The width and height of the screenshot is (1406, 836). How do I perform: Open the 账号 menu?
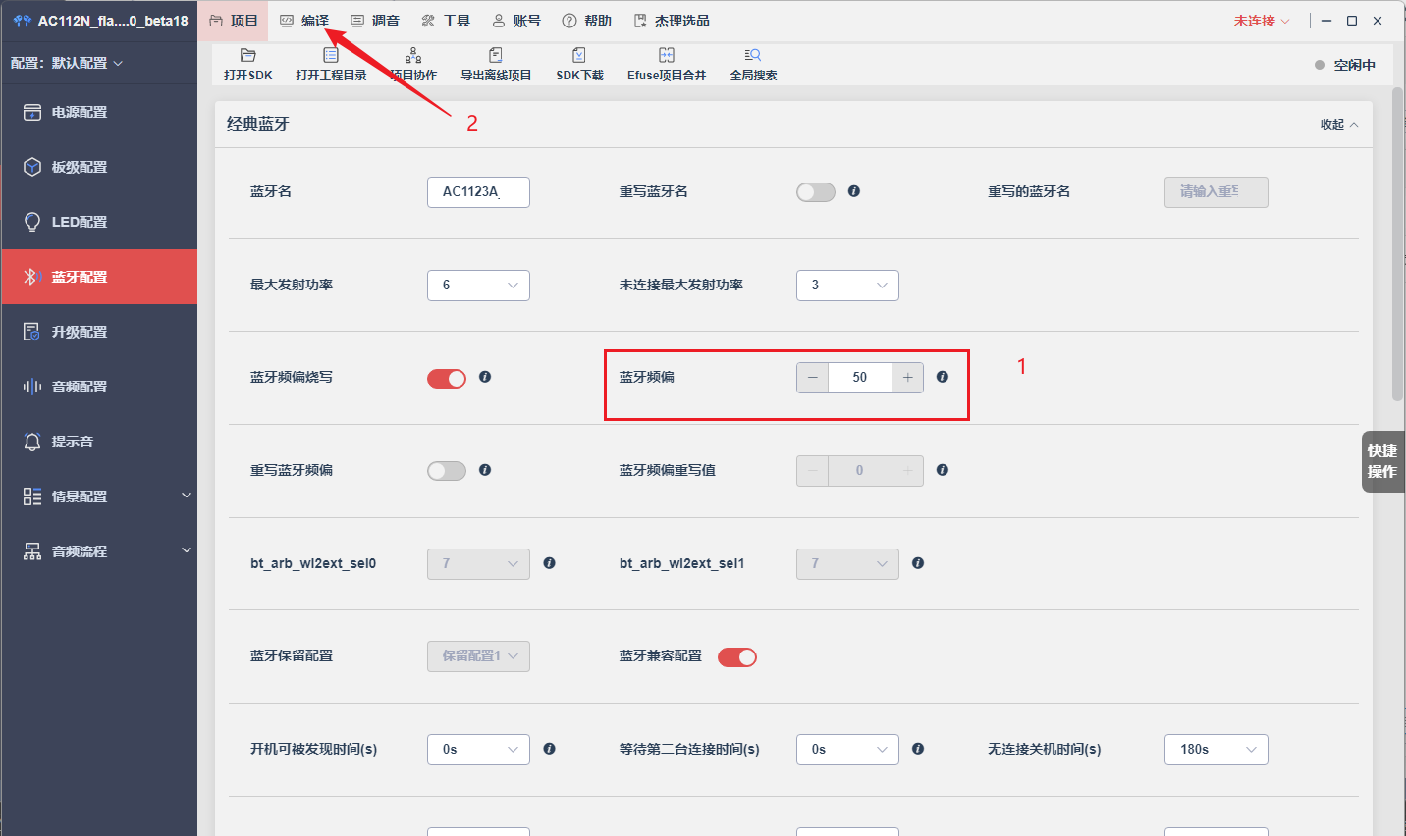point(516,21)
